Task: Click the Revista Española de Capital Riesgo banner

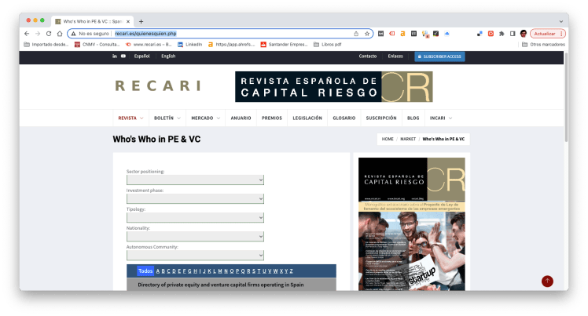Action: [334, 87]
